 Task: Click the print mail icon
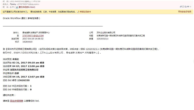(x=188, y=7)
